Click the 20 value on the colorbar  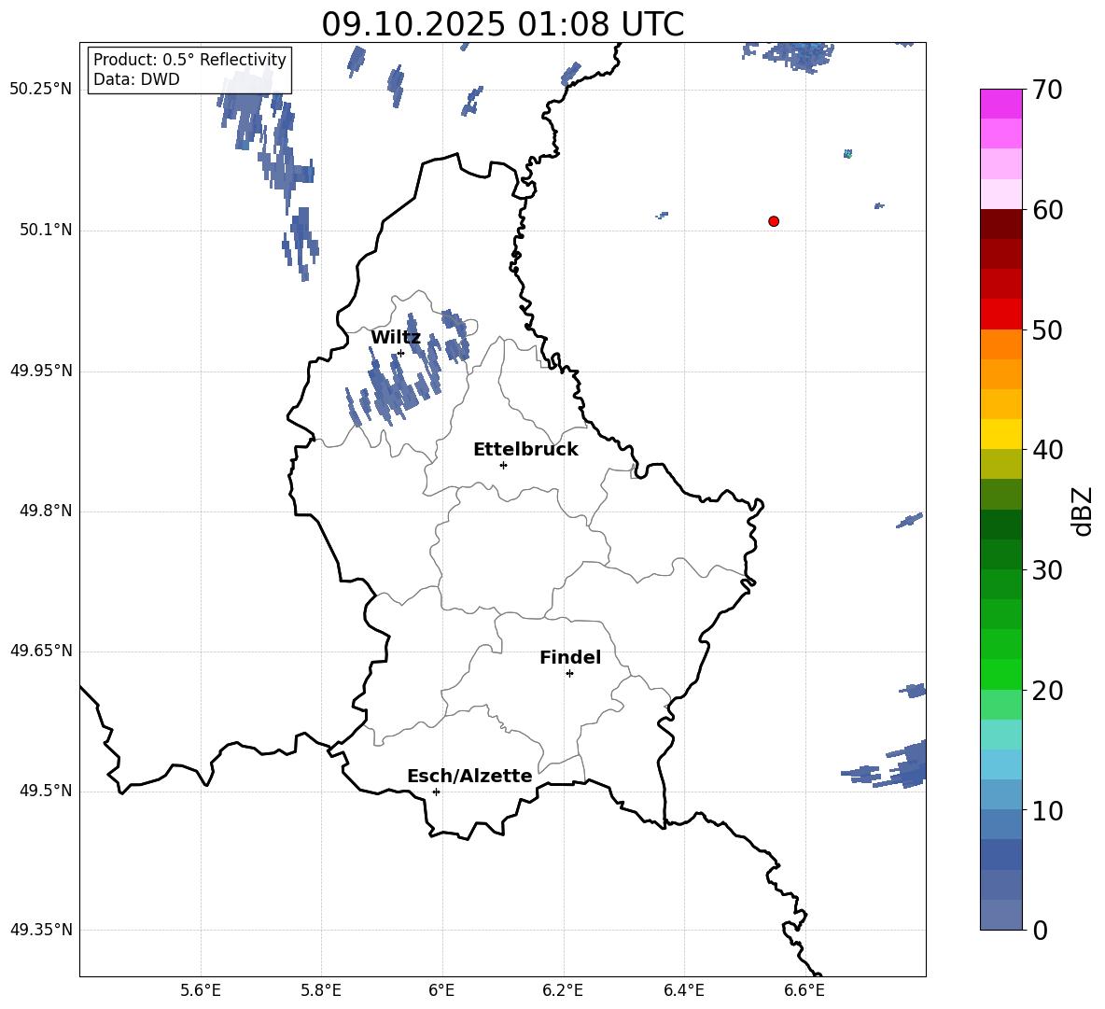(x=1047, y=691)
